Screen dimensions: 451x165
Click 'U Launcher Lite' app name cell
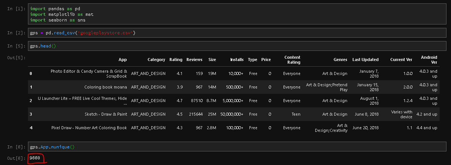[x=82, y=101]
